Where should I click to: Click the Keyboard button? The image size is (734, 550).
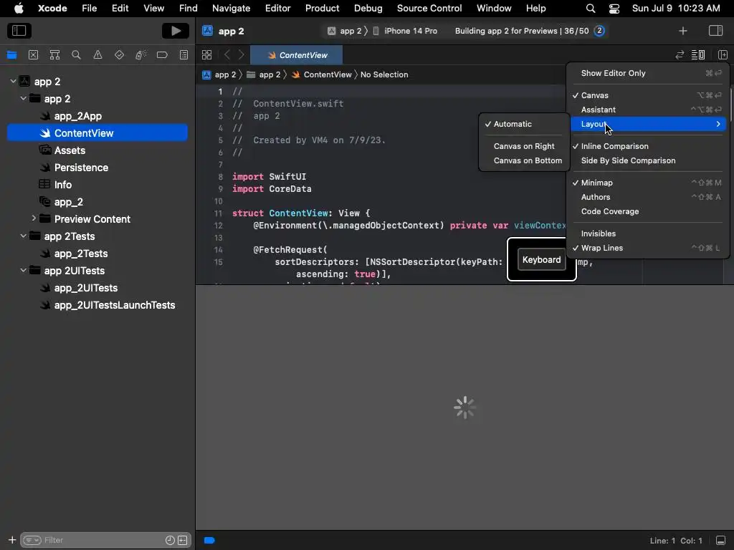(x=542, y=259)
